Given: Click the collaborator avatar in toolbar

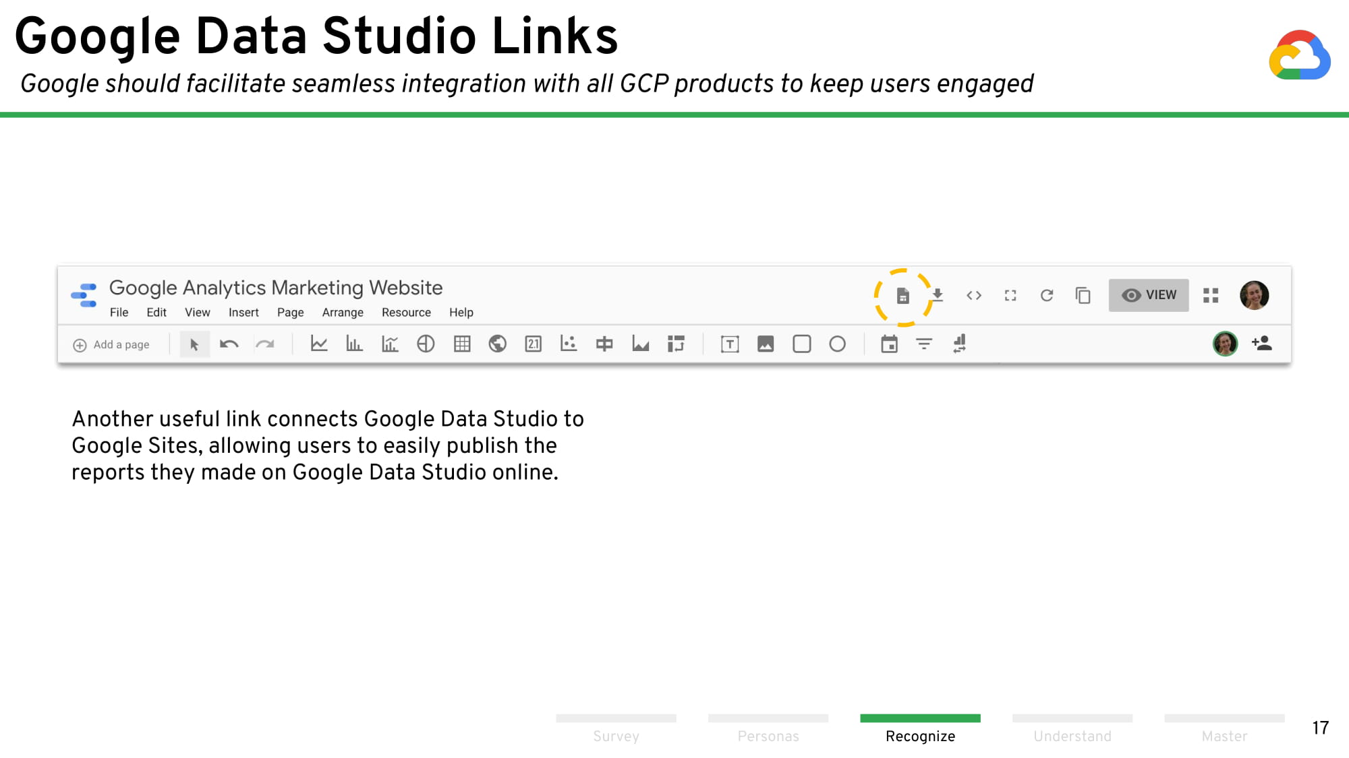Looking at the screenshot, I should tap(1226, 344).
